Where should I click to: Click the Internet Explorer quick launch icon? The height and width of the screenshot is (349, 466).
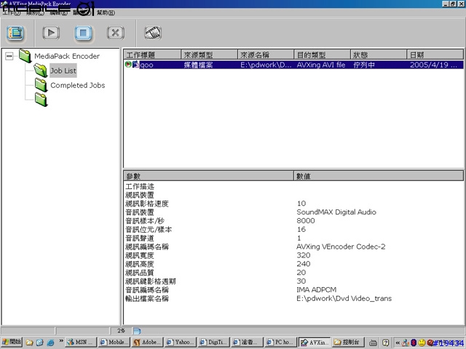point(51,342)
